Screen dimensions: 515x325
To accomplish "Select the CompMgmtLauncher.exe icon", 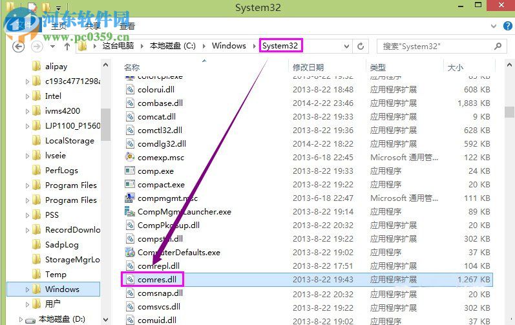I will point(130,212).
